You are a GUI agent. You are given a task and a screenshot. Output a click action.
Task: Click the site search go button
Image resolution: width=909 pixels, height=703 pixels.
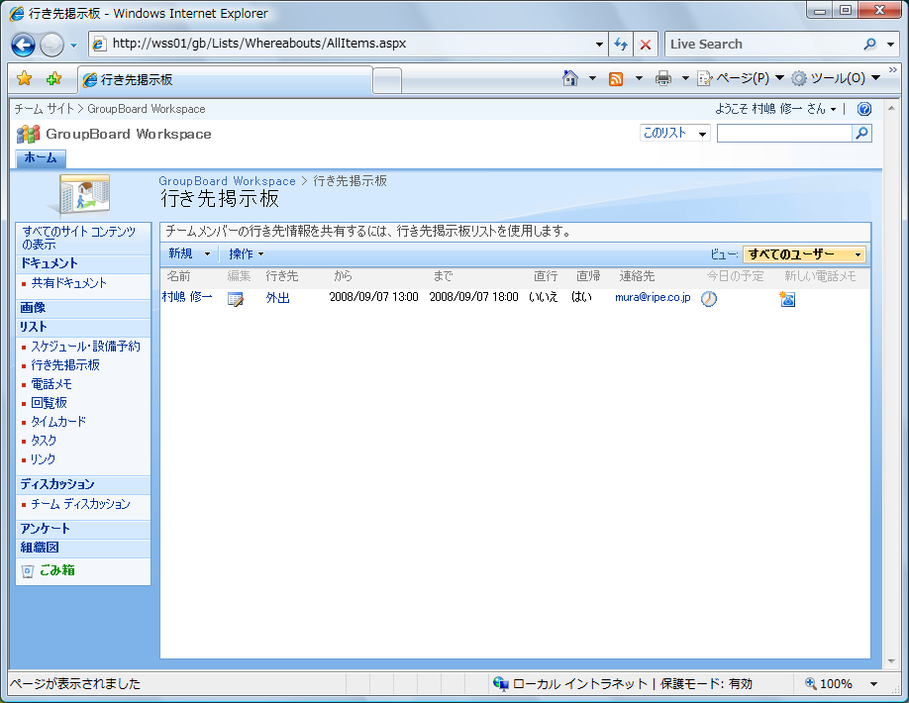[x=862, y=134]
